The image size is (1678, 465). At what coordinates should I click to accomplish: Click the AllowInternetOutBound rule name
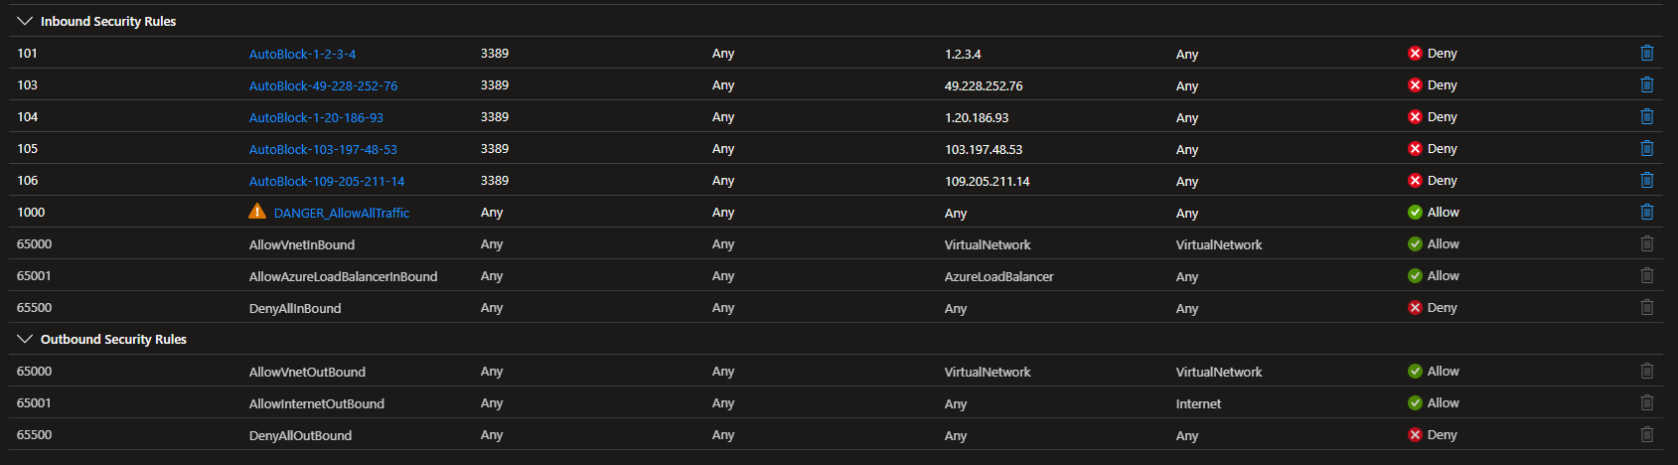click(316, 404)
